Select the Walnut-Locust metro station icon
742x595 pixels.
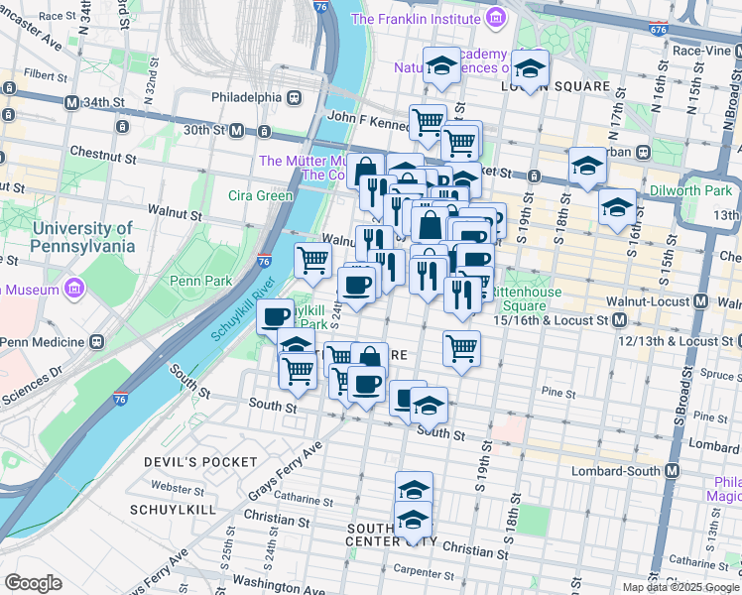click(x=700, y=301)
